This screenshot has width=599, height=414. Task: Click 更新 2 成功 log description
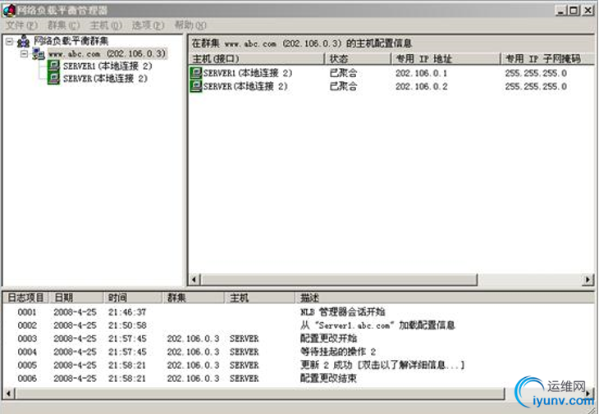(x=382, y=365)
